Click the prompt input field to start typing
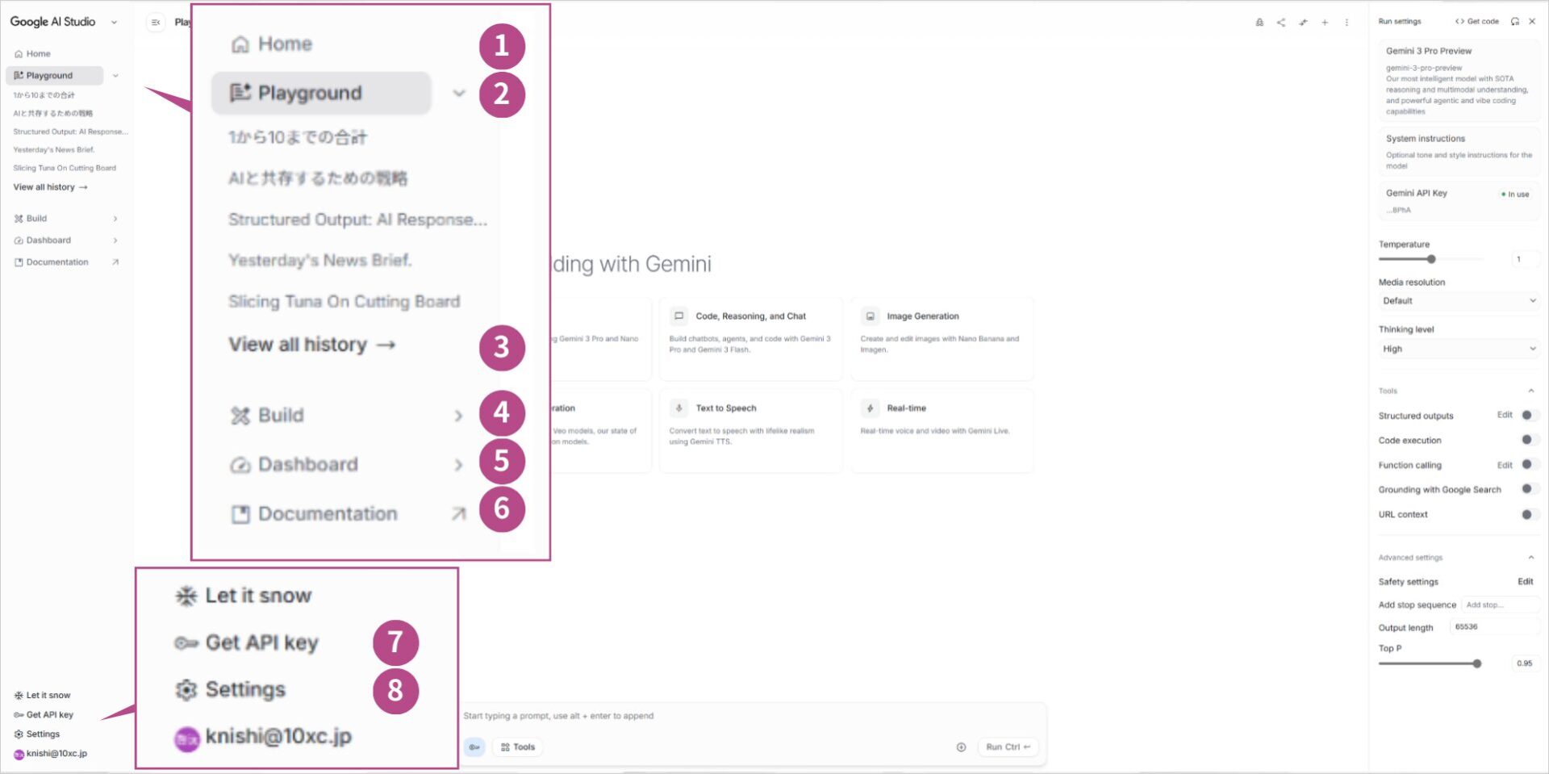The image size is (1549, 774). pos(726,716)
